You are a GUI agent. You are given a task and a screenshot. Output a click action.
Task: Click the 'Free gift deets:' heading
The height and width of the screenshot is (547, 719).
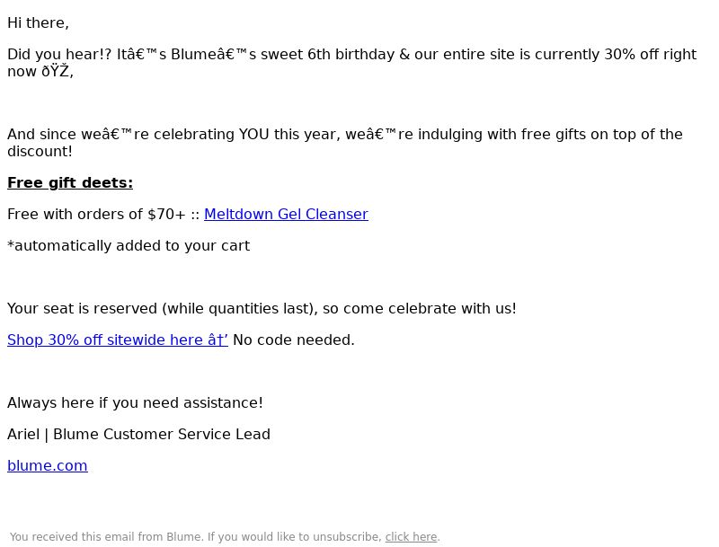pyautogui.click(x=70, y=183)
